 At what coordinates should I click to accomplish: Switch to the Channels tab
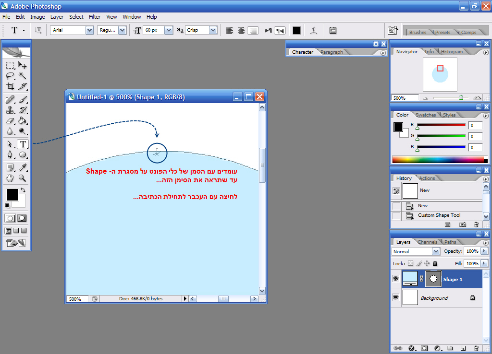click(x=427, y=242)
